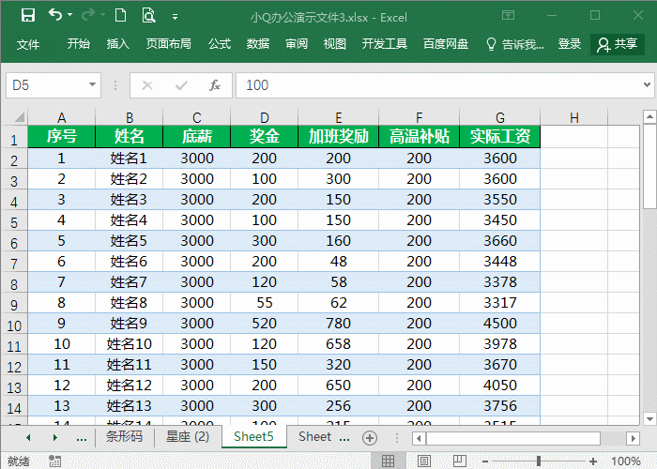The height and width of the screenshot is (469, 657).
Task: Click the 加班奖励 header cell
Action: (338, 137)
